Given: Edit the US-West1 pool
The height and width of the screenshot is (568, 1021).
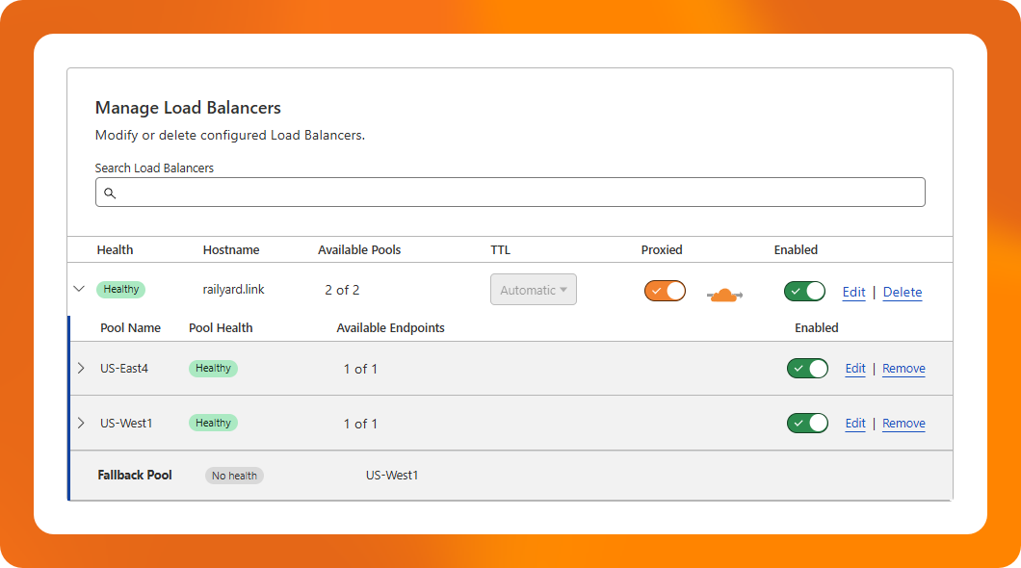Looking at the screenshot, I should 855,423.
